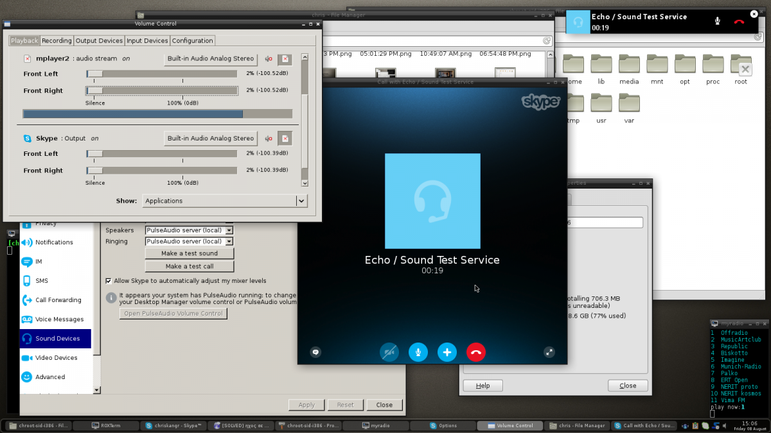Viewport: 771px width, 433px height.
Task: Switch to chriskangr Skype window in taskbar
Action: 175,425
